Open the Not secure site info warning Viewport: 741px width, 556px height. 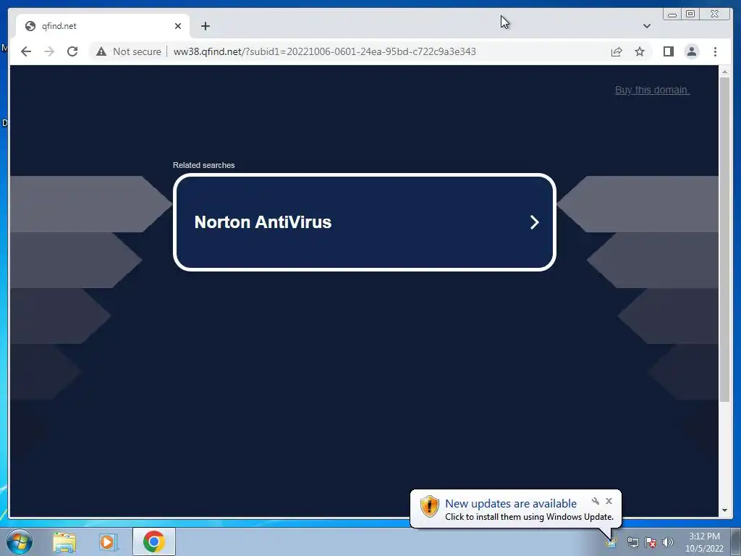point(129,51)
